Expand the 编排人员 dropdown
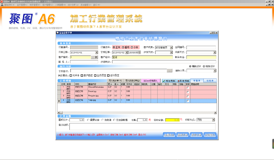Screen dimensions: 274x160 coord(215,71)
